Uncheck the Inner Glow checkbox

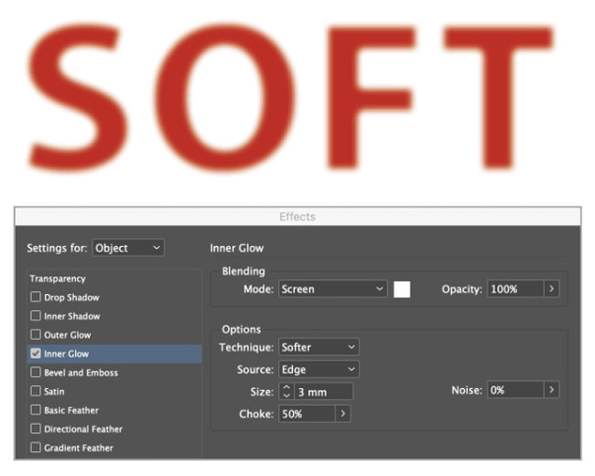pos(36,353)
